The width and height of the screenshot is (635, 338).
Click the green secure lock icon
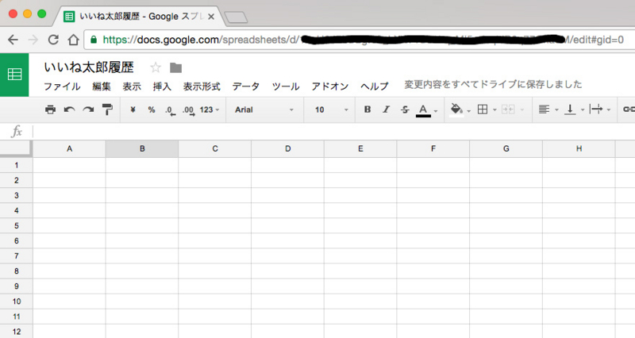pos(94,40)
